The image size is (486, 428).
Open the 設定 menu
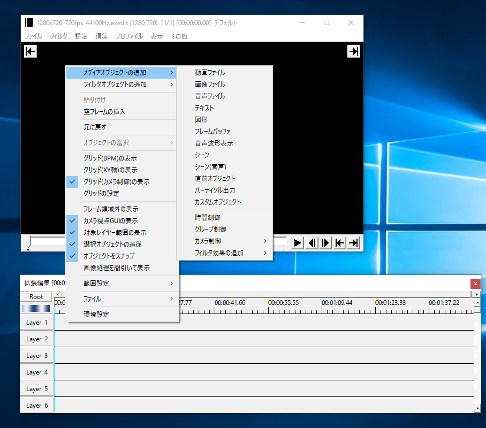tap(81, 36)
